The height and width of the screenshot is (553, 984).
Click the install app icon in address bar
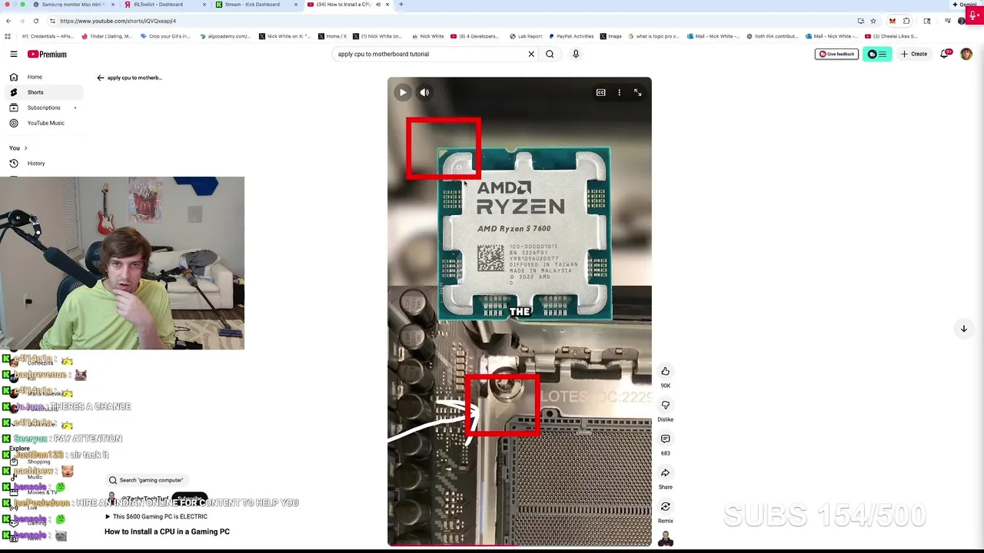click(x=861, y=21)
